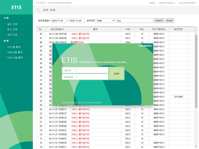
Task: Select row 19 timestamp 16-11-21 15:59:31
Action: click(58, 130)
